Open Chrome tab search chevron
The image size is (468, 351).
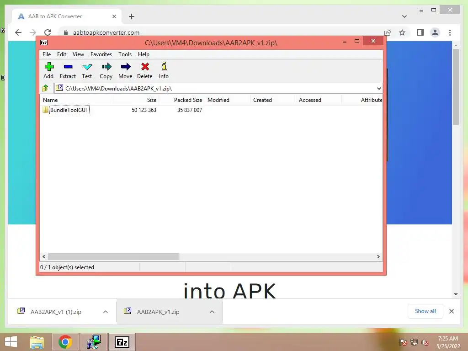pos(404,16)
